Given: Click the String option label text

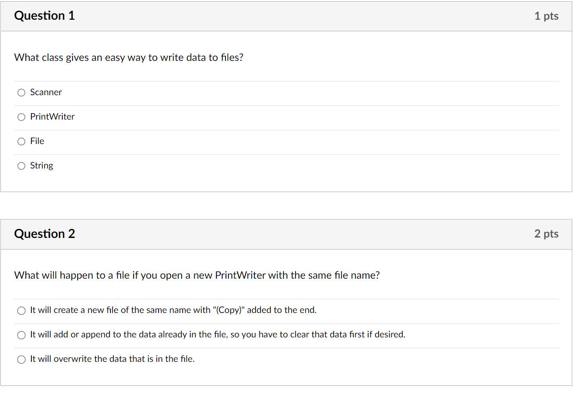Looking at the screenshot, I should click(41, 165).
